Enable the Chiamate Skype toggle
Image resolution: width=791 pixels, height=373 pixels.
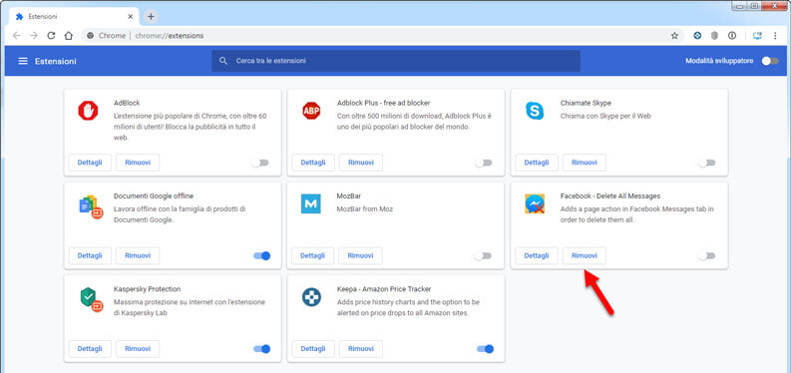[x=707, y=163]
